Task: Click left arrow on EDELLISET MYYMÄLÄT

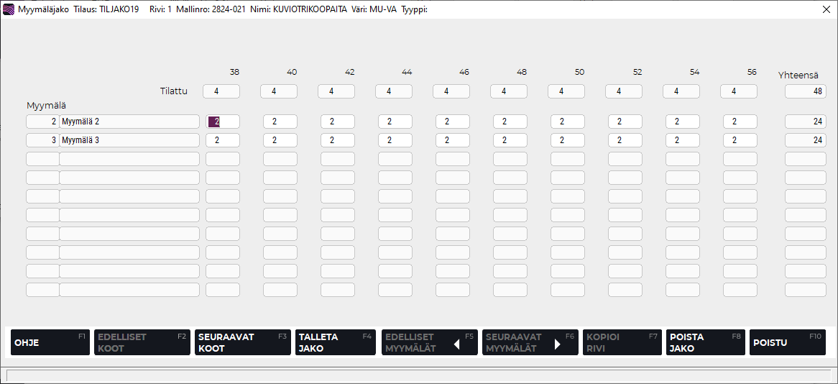Action: point(456,344)
